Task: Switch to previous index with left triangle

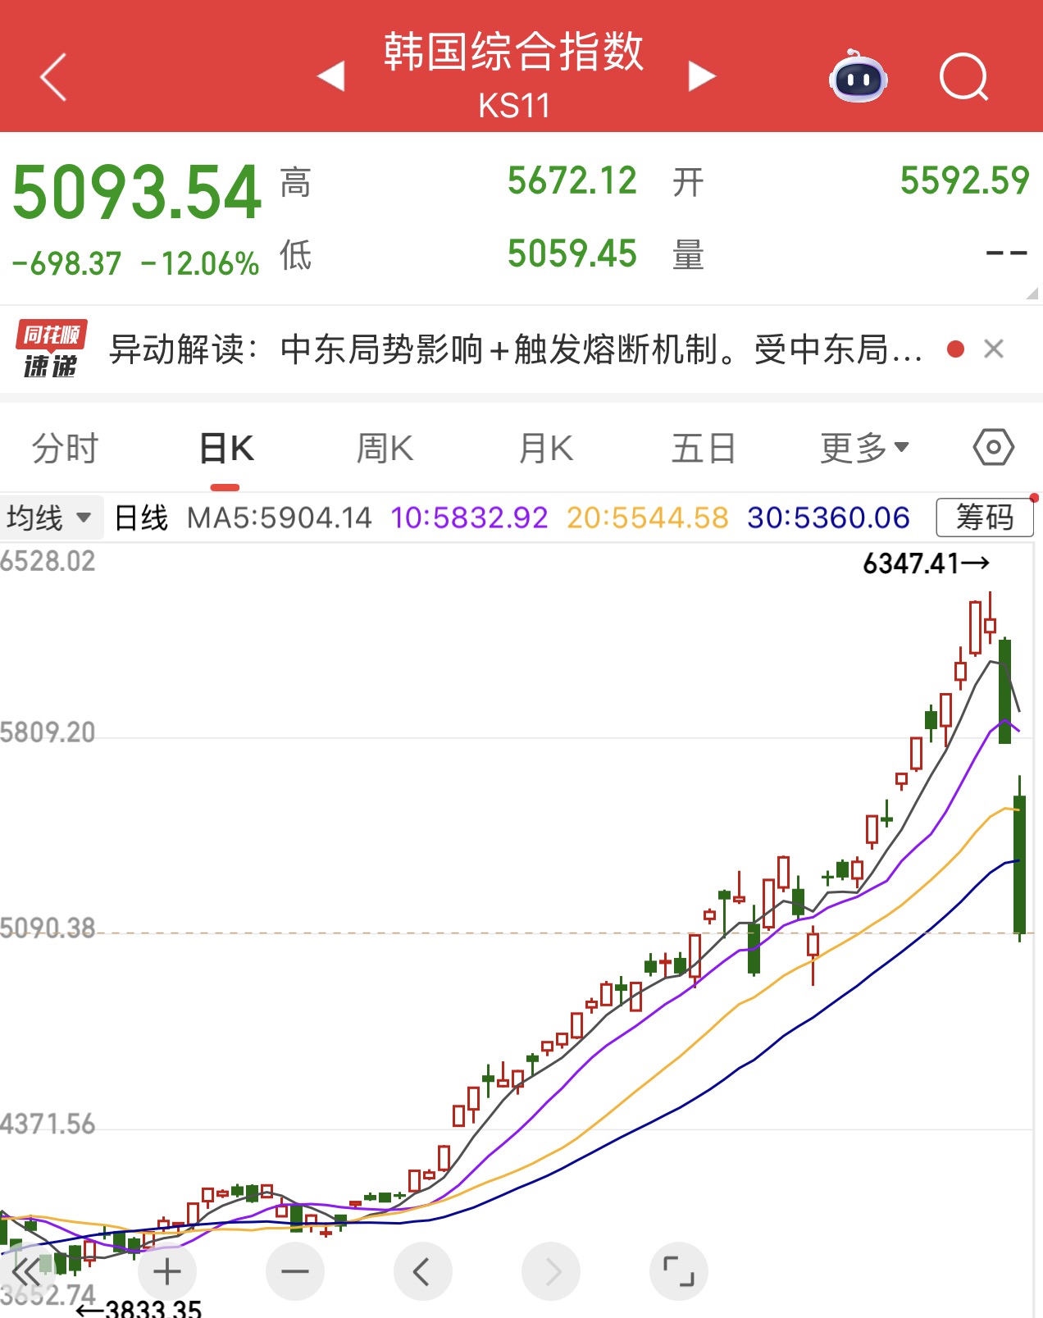Action: [x=331, y=76]
